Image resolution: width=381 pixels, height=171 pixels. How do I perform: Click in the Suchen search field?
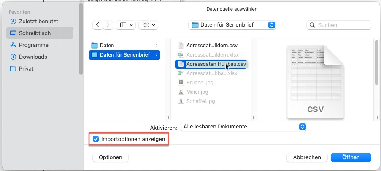point(342,25)
